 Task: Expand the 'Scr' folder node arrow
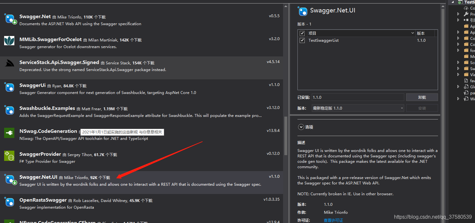(x=458, y=62)
